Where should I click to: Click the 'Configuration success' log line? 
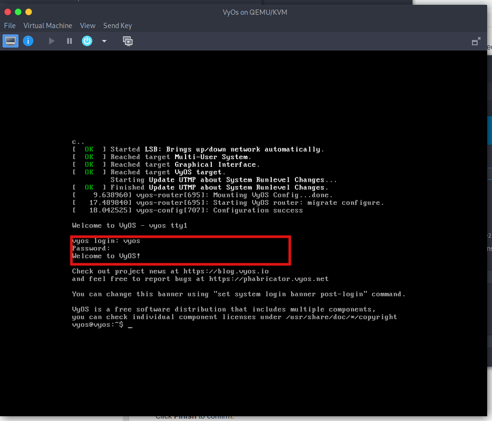[x=188, y=210]
